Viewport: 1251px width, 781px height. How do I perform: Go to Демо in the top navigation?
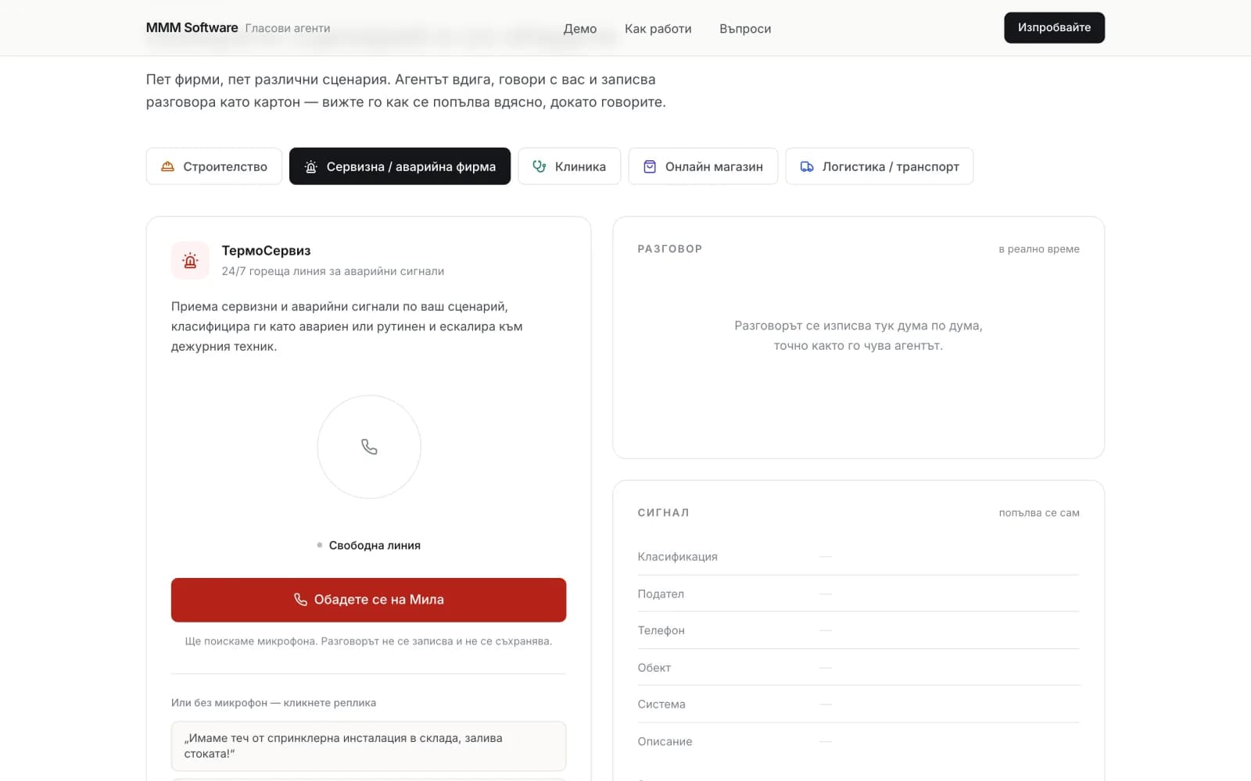[x=580, y=28]
